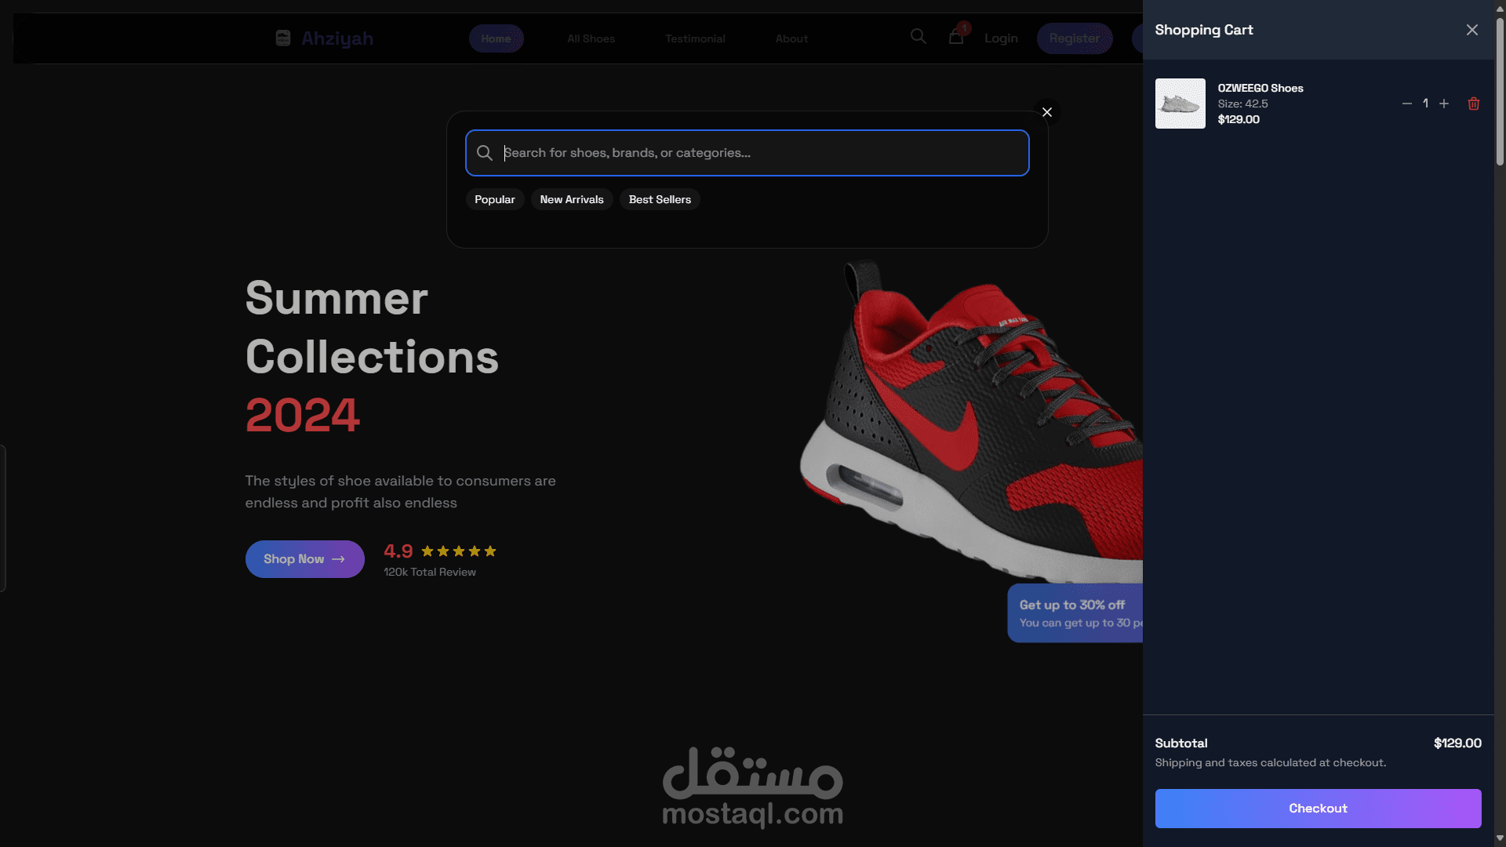Close the search popup with its X button
The image size is (1506, 847).
(1046, 112)
